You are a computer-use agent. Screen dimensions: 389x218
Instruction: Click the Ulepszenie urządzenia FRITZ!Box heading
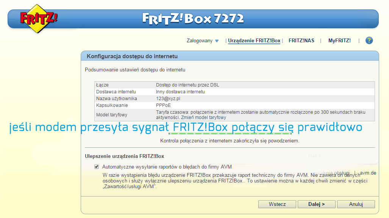click(125, 156)
